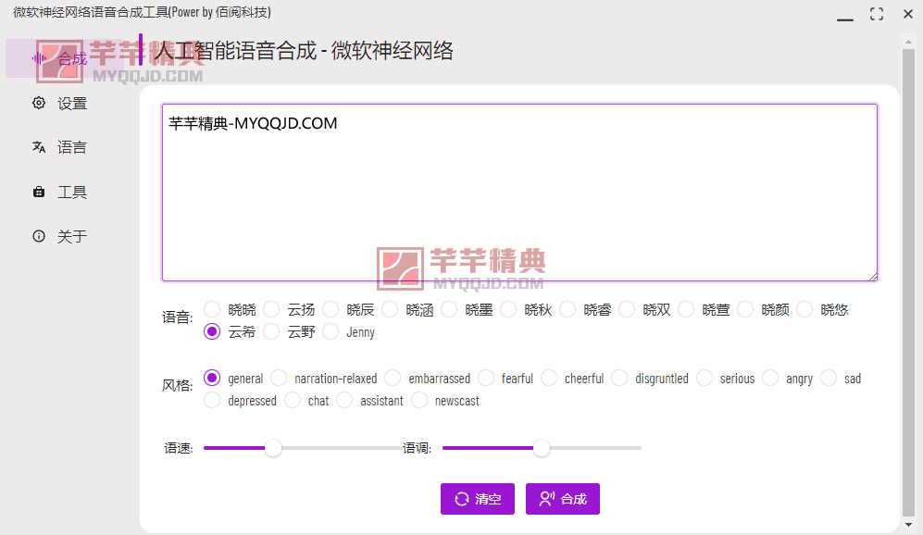Click the info icon for 关于
Image resolution: width=923 pixels, height=535 pixels.
pyautogui.click(x=39, y=236)
